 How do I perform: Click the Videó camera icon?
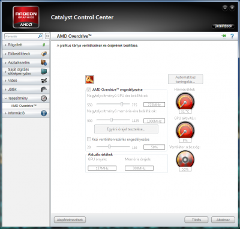pos(44,81)
